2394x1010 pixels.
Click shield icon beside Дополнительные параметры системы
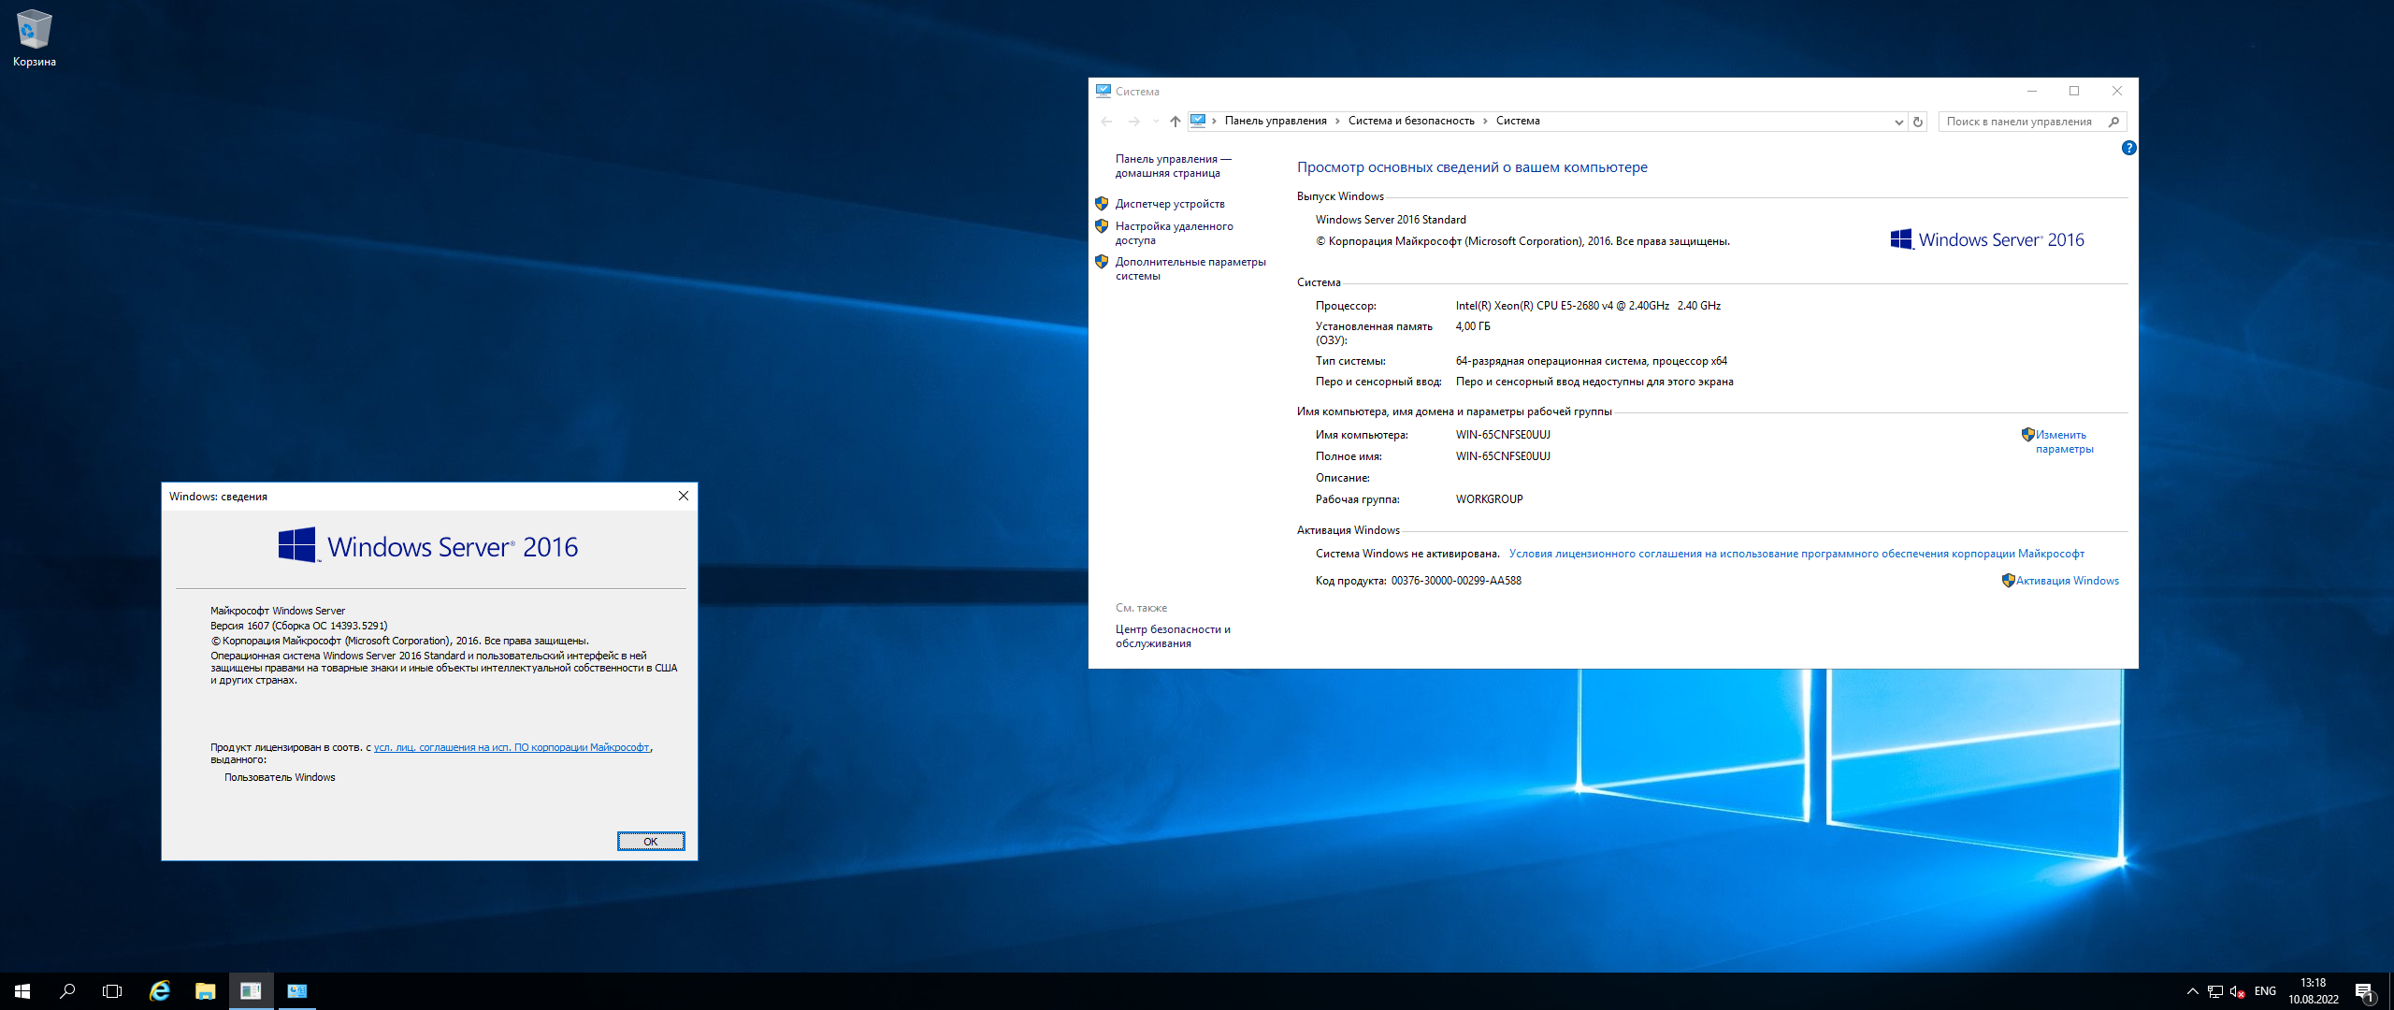(x=1102, y=261)
